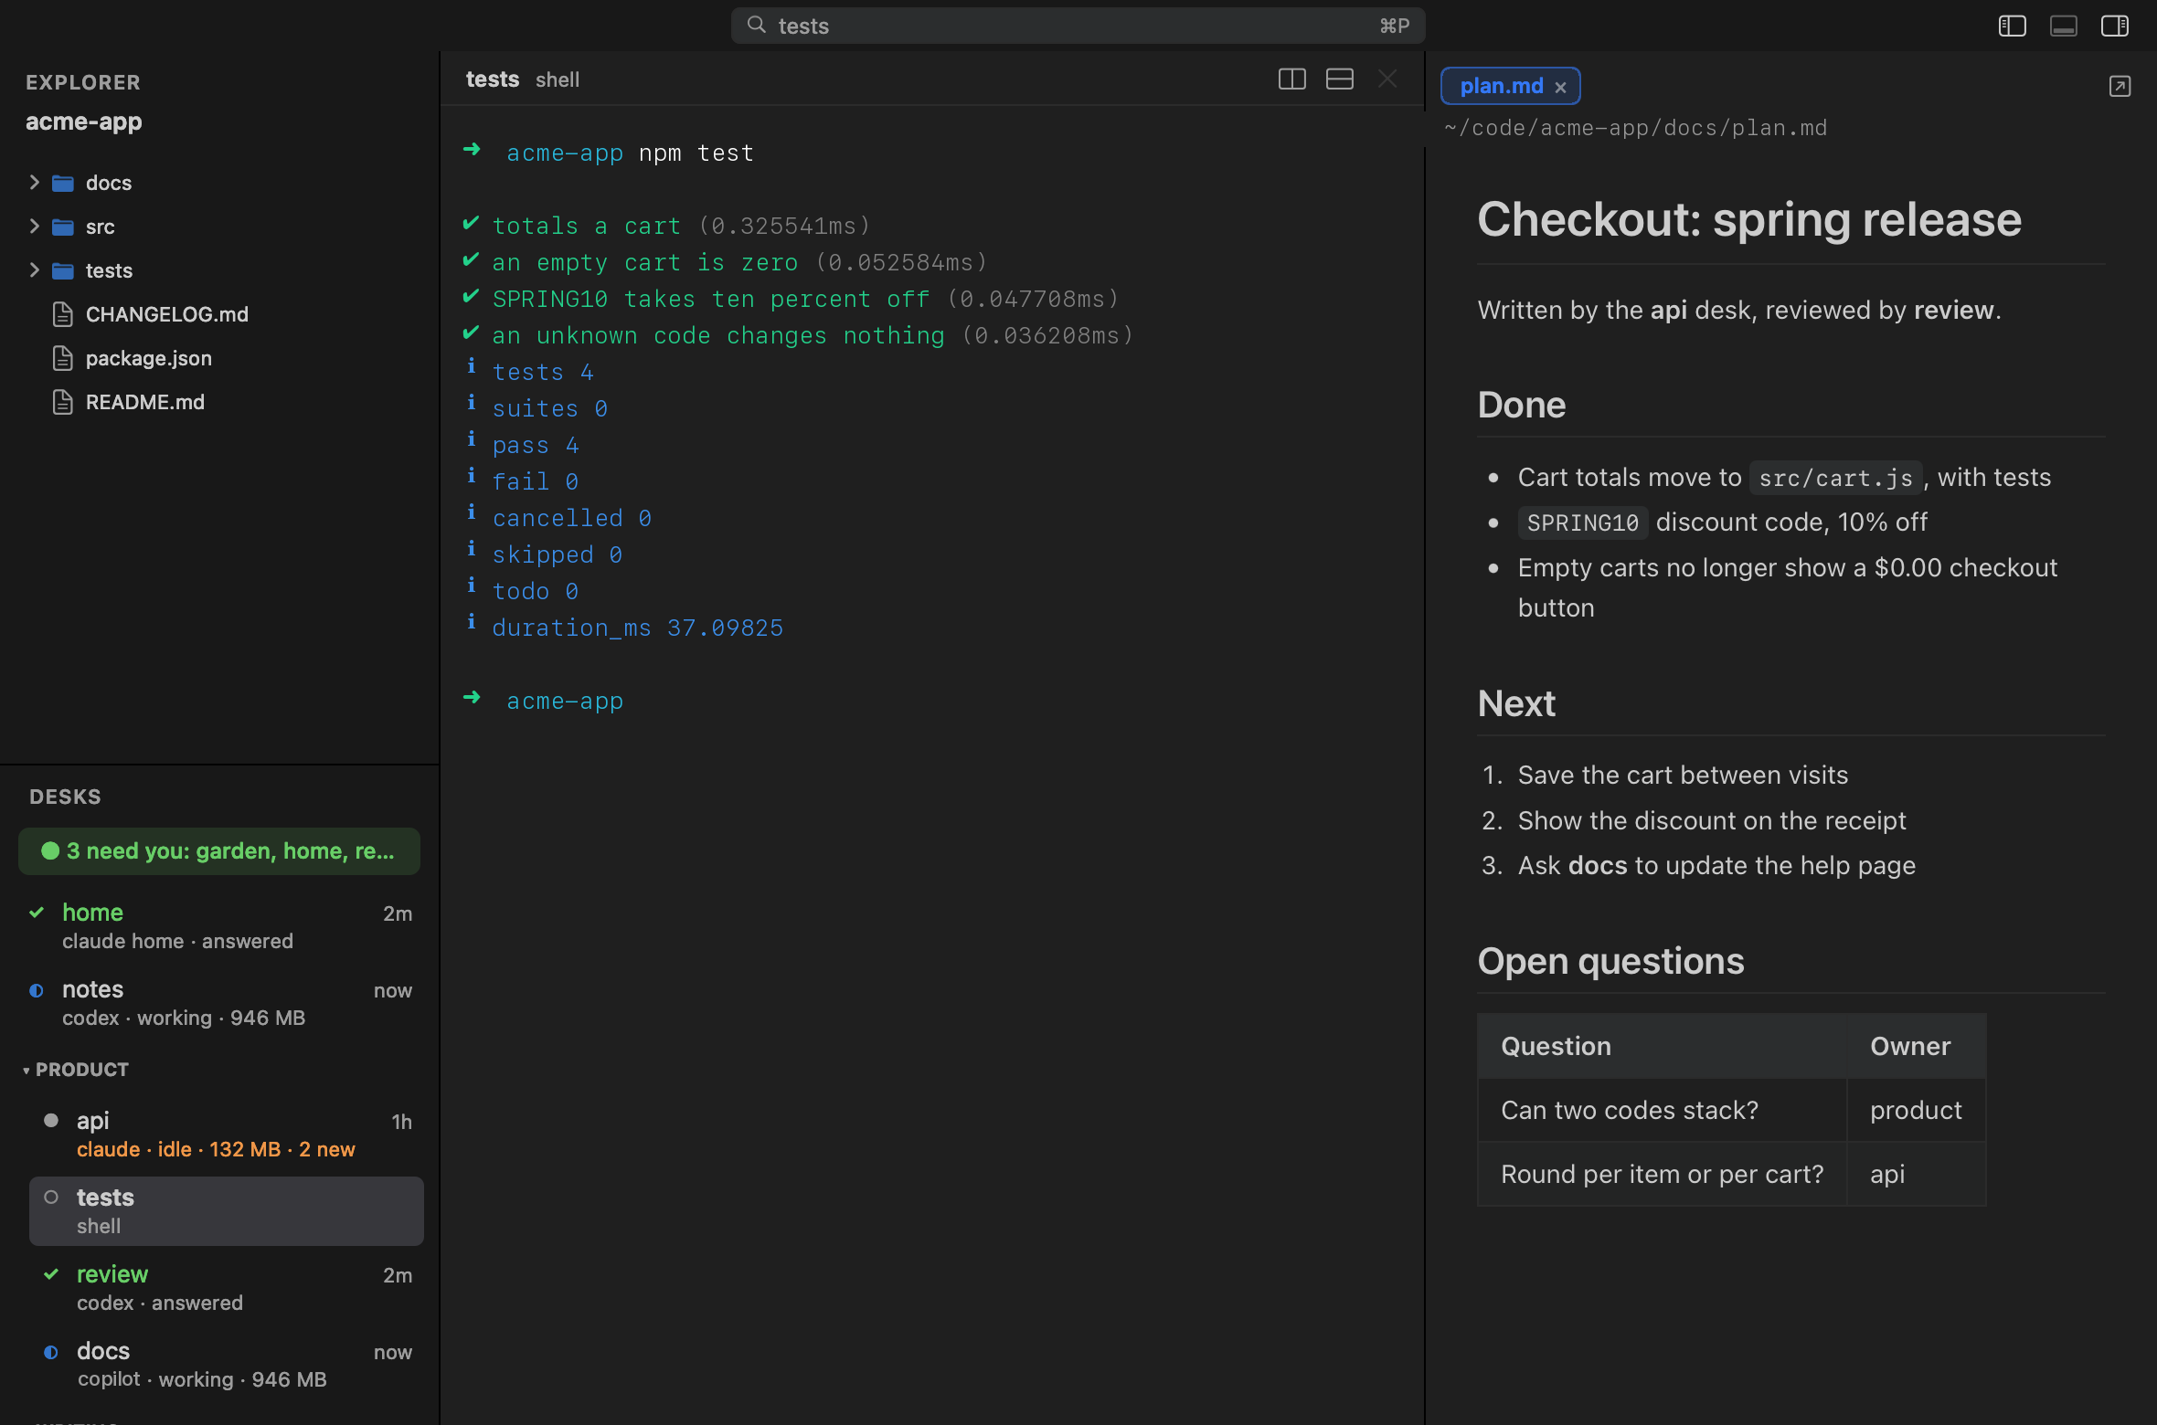Click the tests desk empty circle icon

click(x=51, y=1197)
